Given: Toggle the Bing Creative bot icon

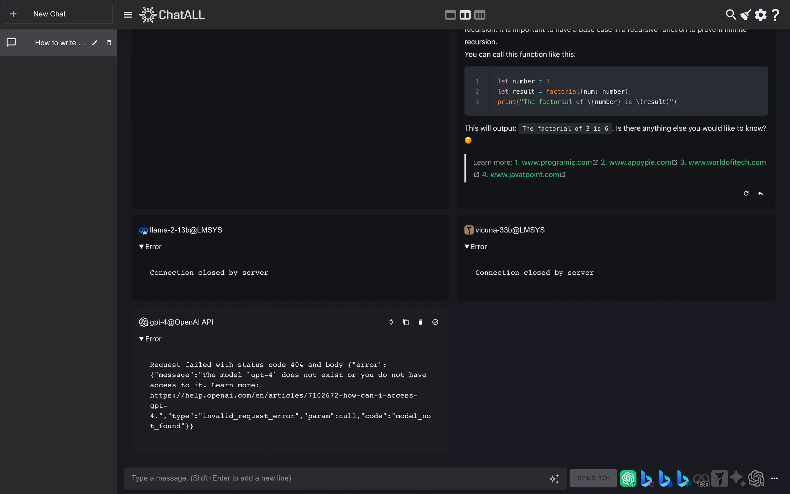Looking at the screenshot, I should click(647, 478).
